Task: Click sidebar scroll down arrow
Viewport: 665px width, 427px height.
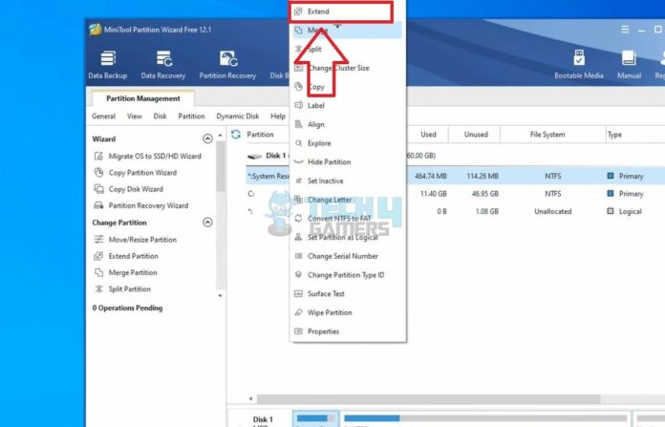Action: pos(220,295)
